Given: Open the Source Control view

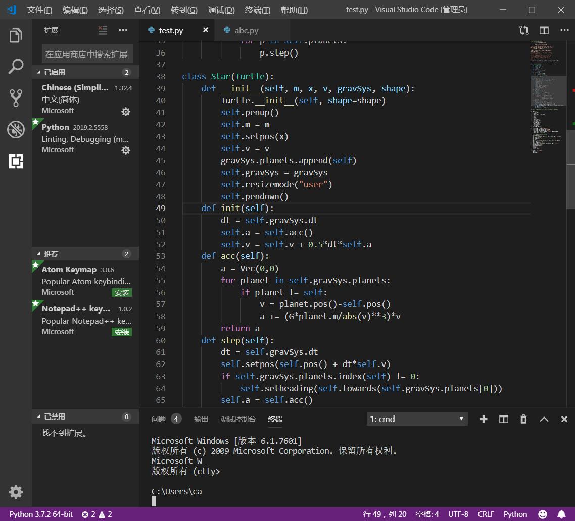Looking at the screenshot, I should [x=16, y=98].
